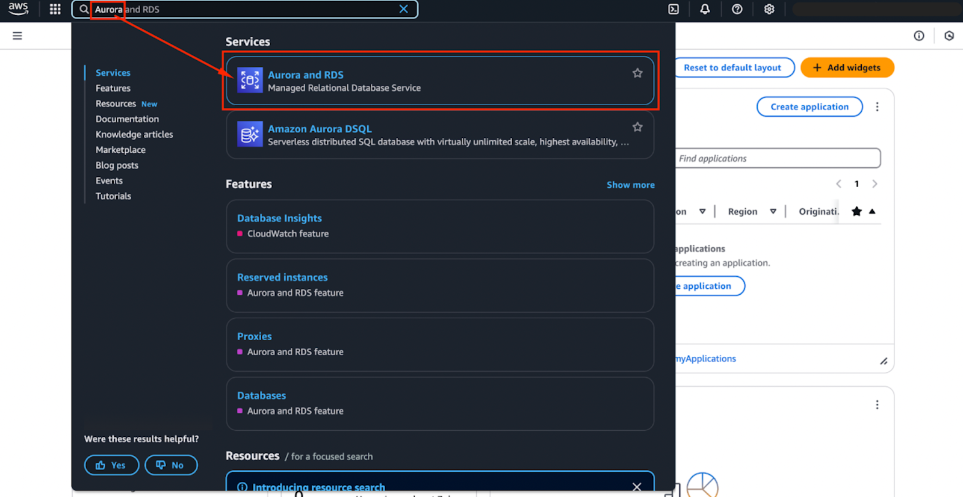Click the Aurora and RDS service icon
This screenshot has height=497, width=963.
click(x=250, y=80)
